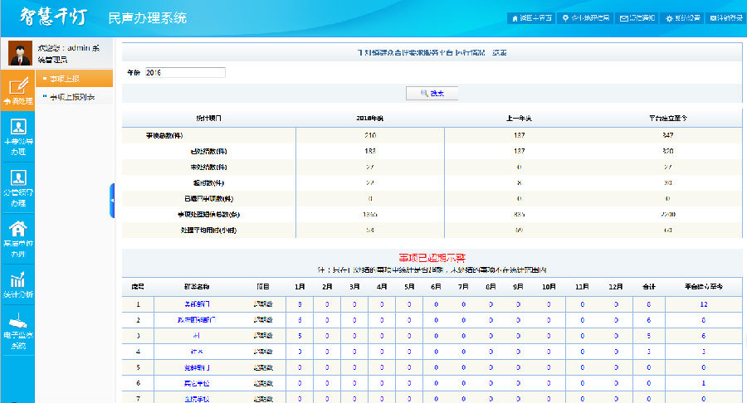Open the department name link in row 3

coord(197,336)
